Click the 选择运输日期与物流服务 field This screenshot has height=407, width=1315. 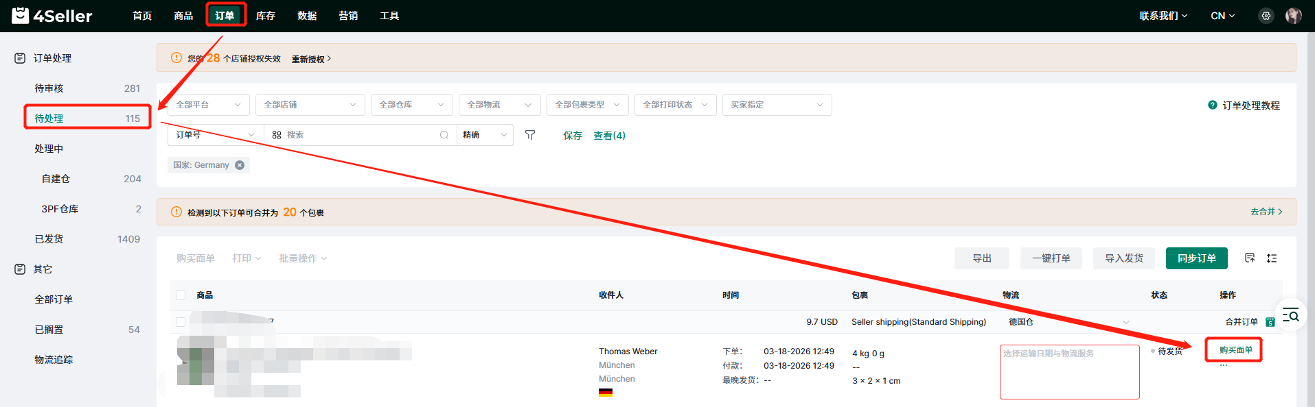click(x=1069, y=371)
